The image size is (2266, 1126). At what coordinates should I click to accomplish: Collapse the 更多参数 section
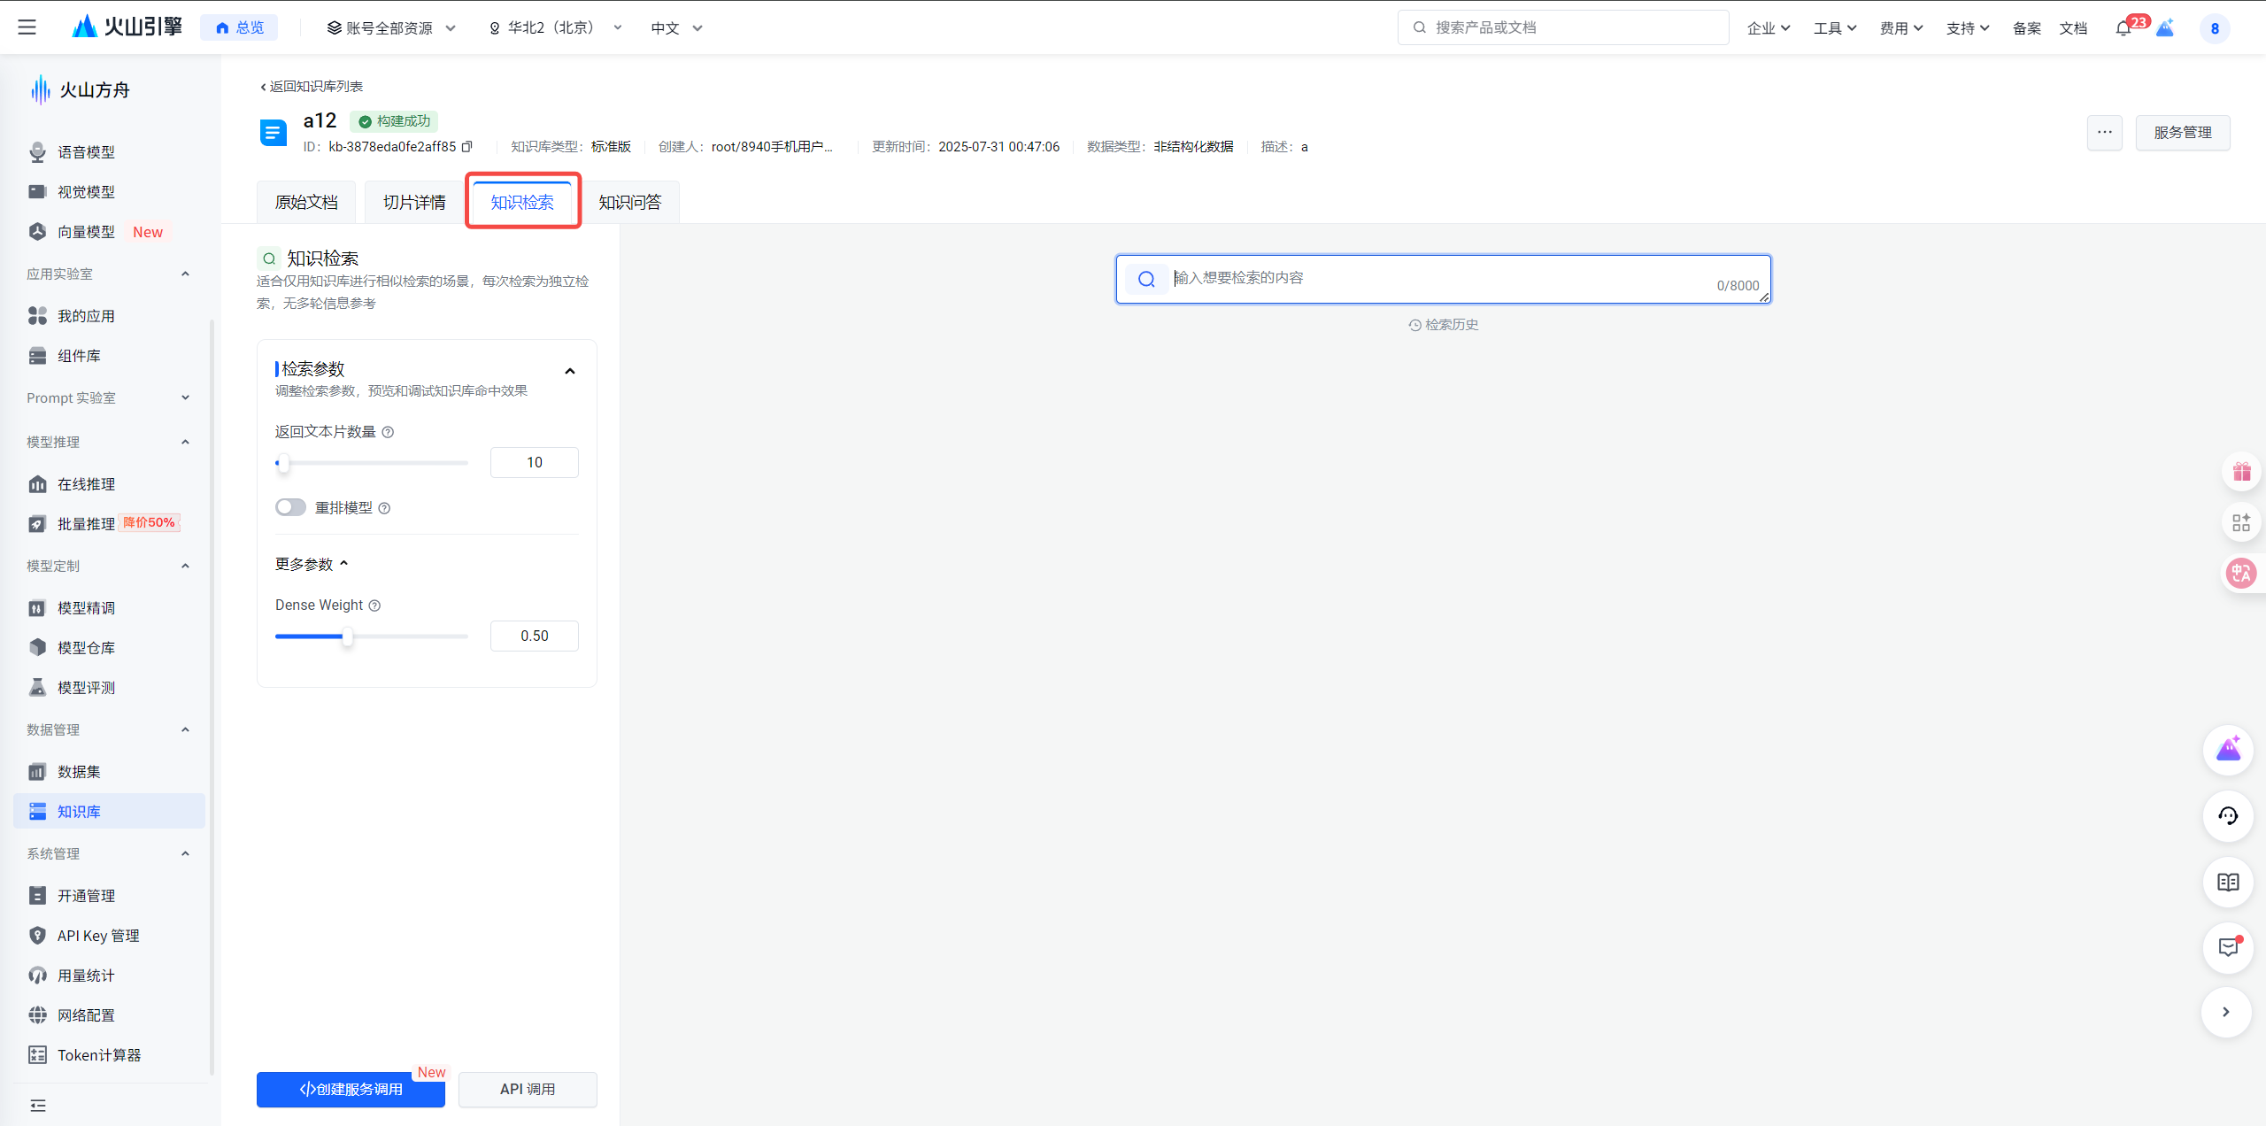click(x=312, y=564)
